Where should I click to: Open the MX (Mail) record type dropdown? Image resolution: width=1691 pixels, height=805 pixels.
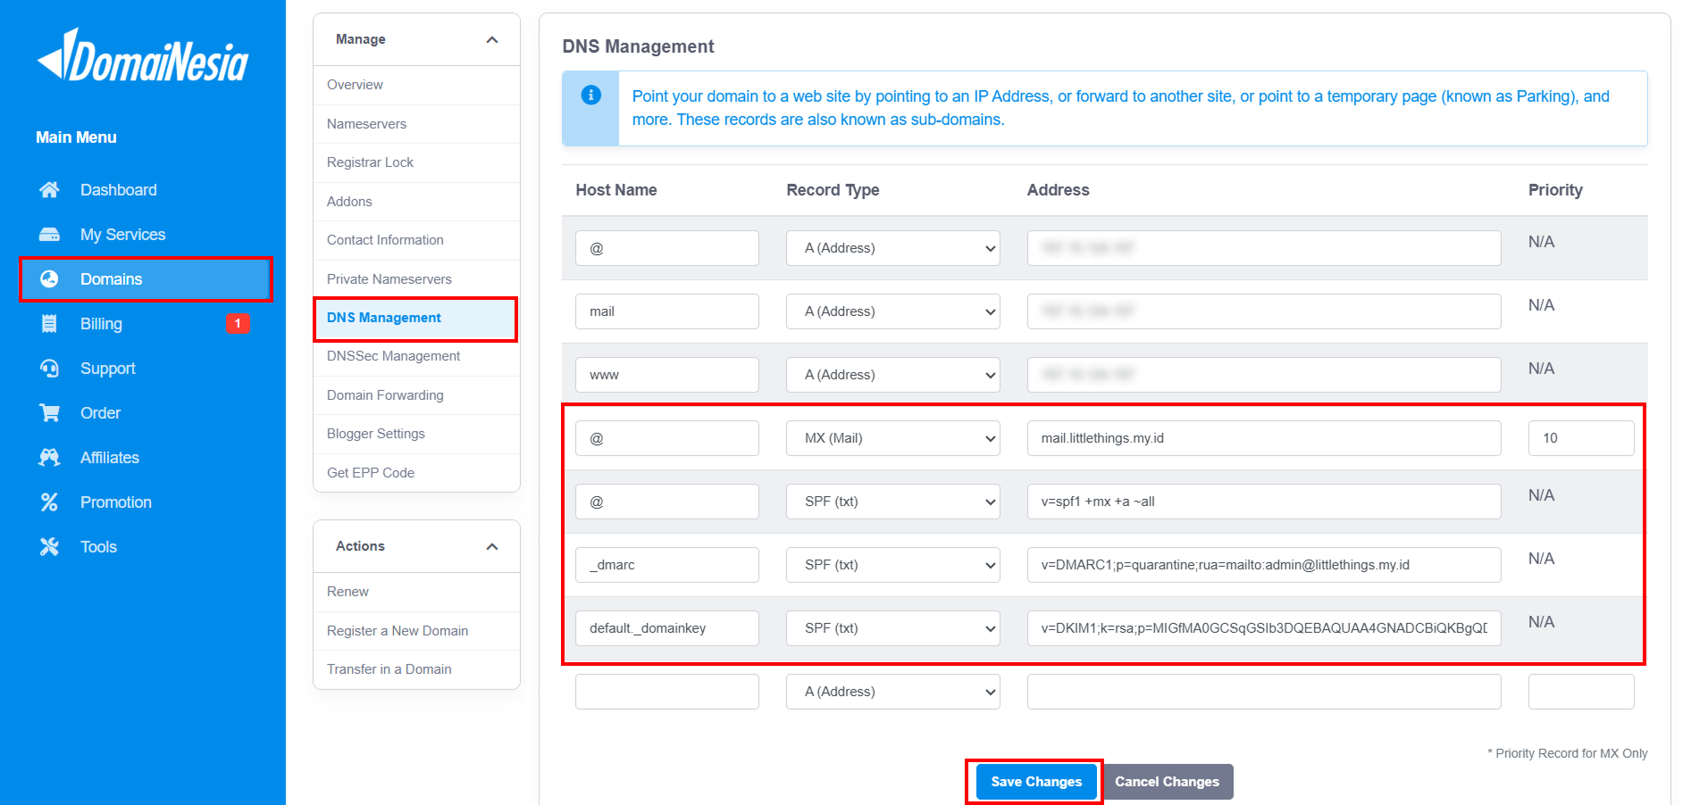coord(892,438)
